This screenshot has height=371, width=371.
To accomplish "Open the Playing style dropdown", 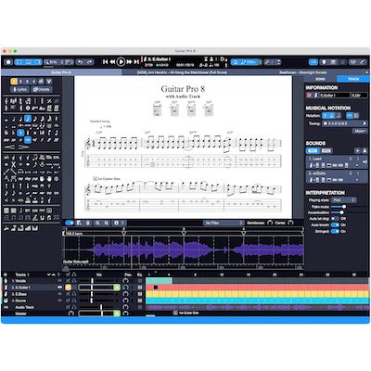I will tap(343, 200).
